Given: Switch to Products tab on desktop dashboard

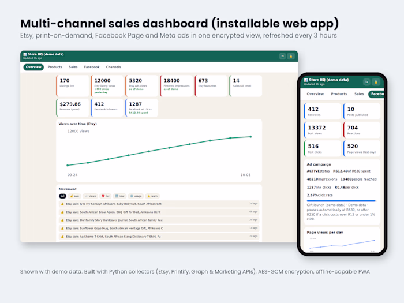Looking at the screenshot, I should click(x=55, y=67).
